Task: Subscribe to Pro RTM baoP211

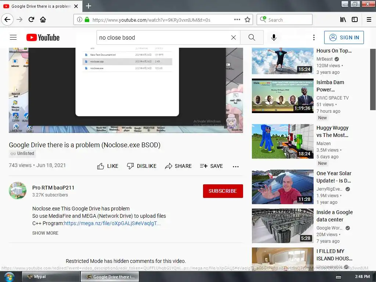Action: (x=223, y=191)
